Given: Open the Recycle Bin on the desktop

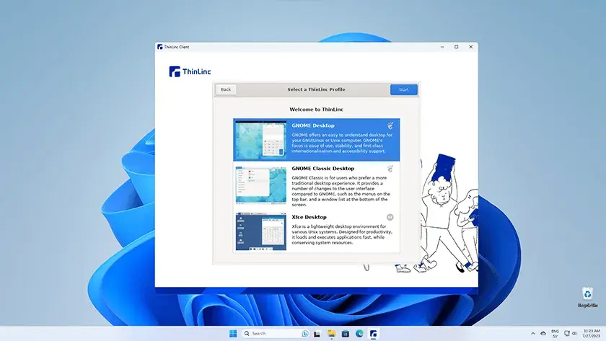Looking at the screenshot, I should coord(585,294).
